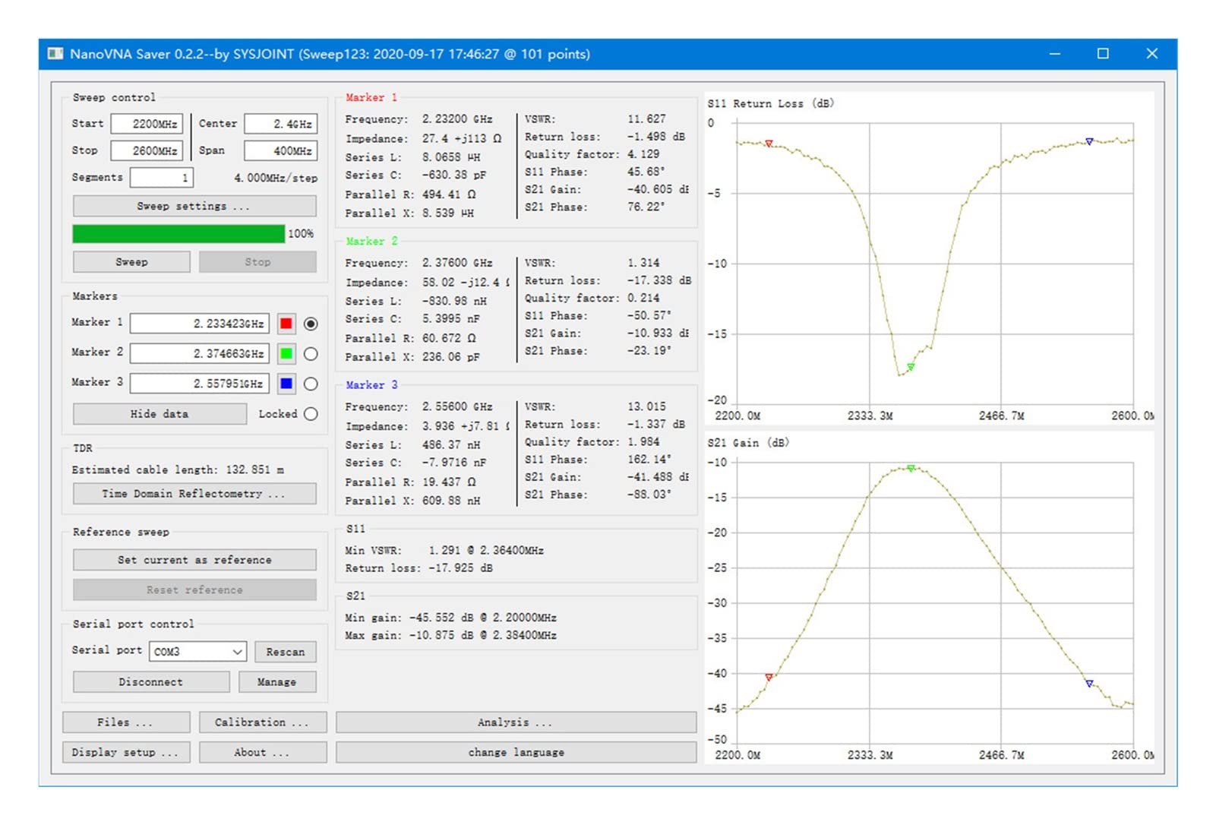Click the green marker triangle on S11 chart

point(911,367)
